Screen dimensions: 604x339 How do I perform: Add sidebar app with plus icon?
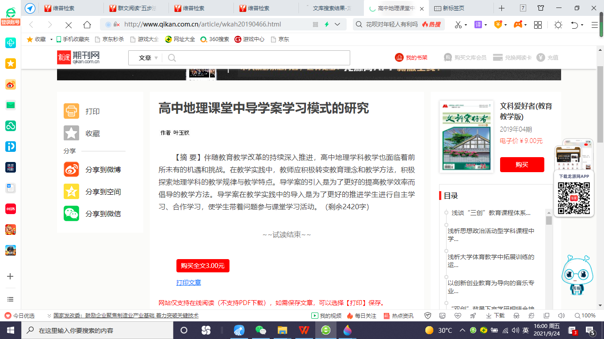11,276
